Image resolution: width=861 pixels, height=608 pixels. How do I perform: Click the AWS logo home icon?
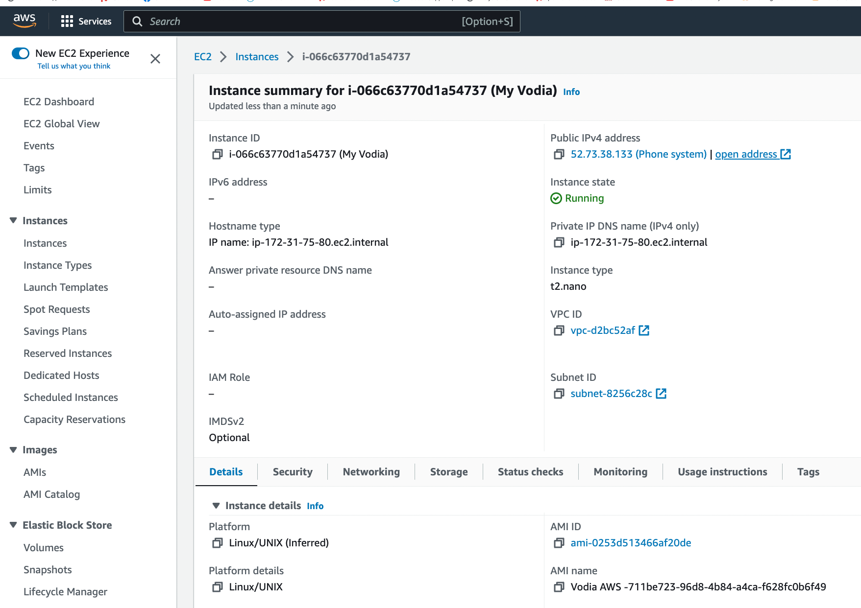click(x=25, y=21)
